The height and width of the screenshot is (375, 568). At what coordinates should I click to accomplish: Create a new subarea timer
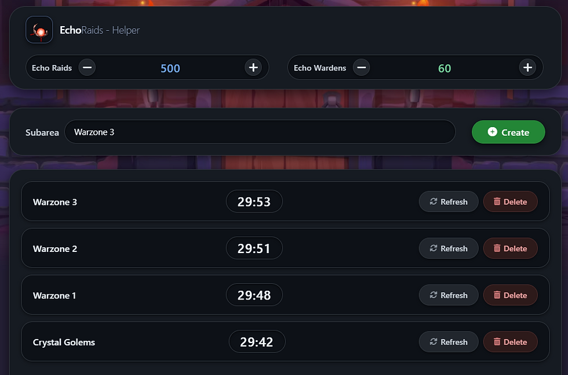tap(508, 132)
